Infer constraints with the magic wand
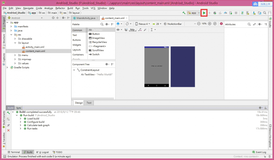This screenshot has width=274, height=160. (145, 30)
